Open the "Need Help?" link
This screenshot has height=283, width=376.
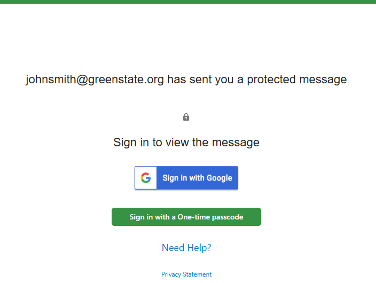tap(186, 248)
